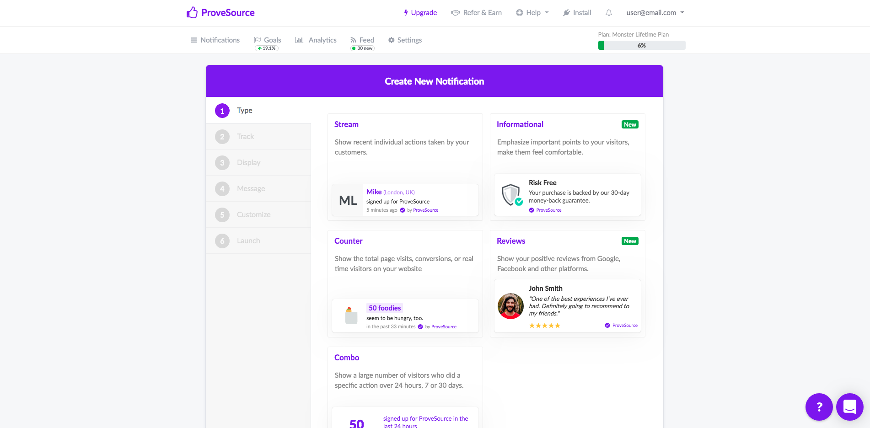Screen dimensions: 870x428
Task: Choose the Stream notification type
Action: click(405, 167)
